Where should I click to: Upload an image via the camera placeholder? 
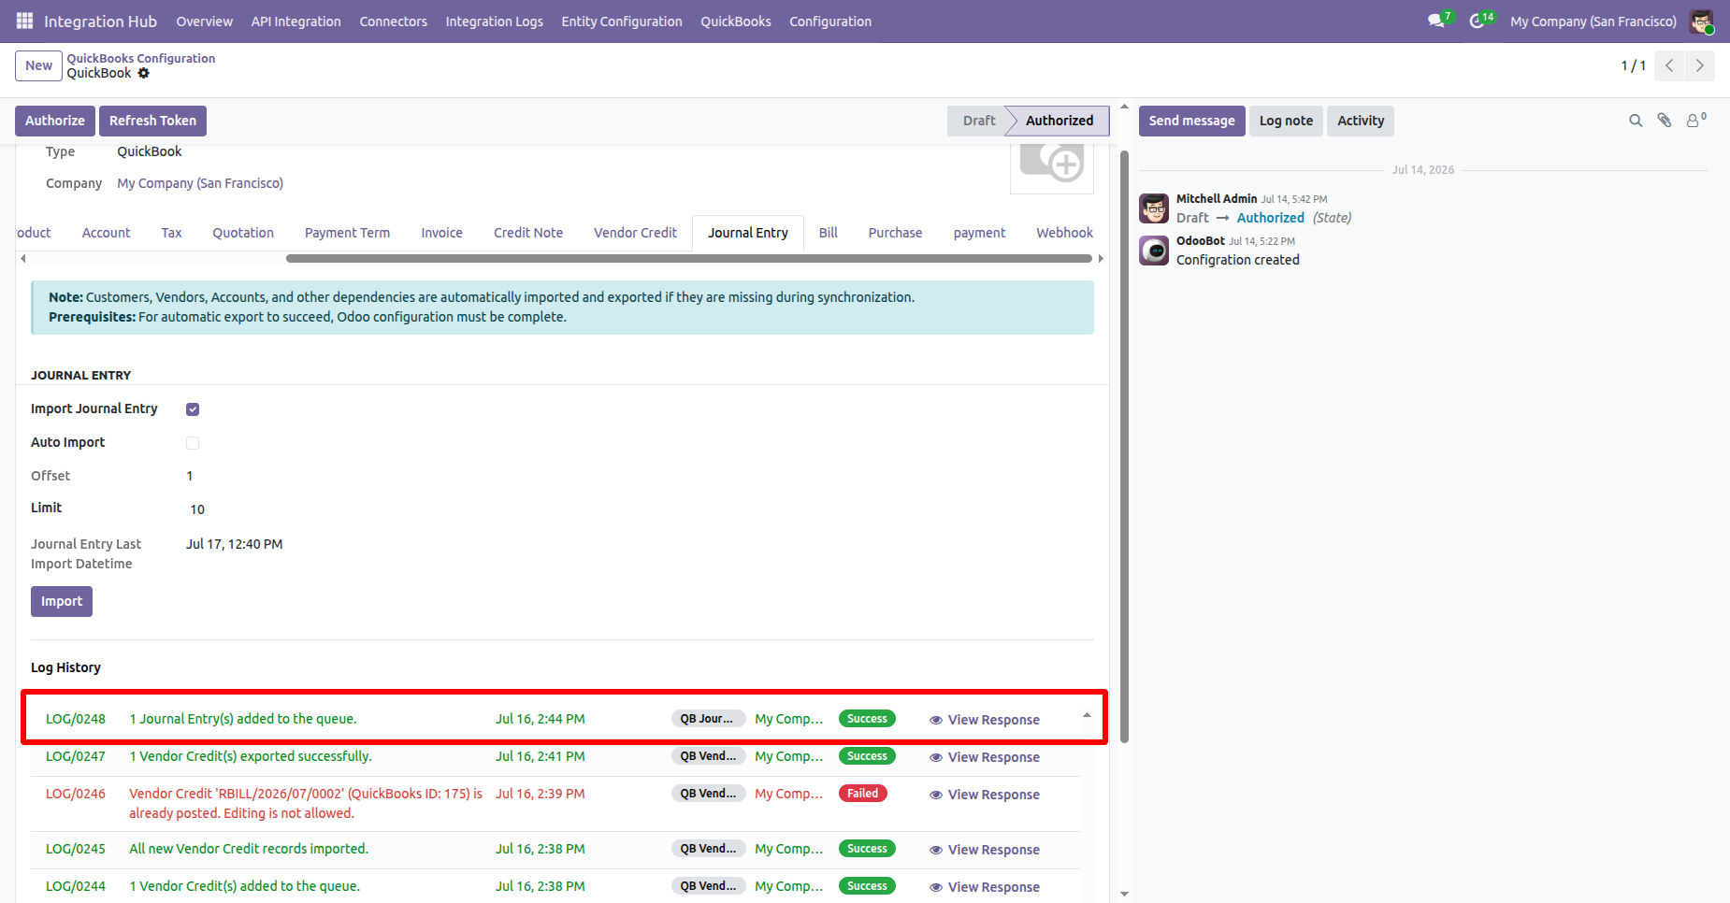click(1052, 165)
